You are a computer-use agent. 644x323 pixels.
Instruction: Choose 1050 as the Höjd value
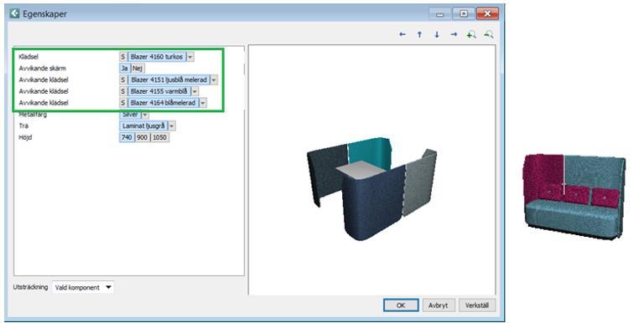tap(159, 137)
